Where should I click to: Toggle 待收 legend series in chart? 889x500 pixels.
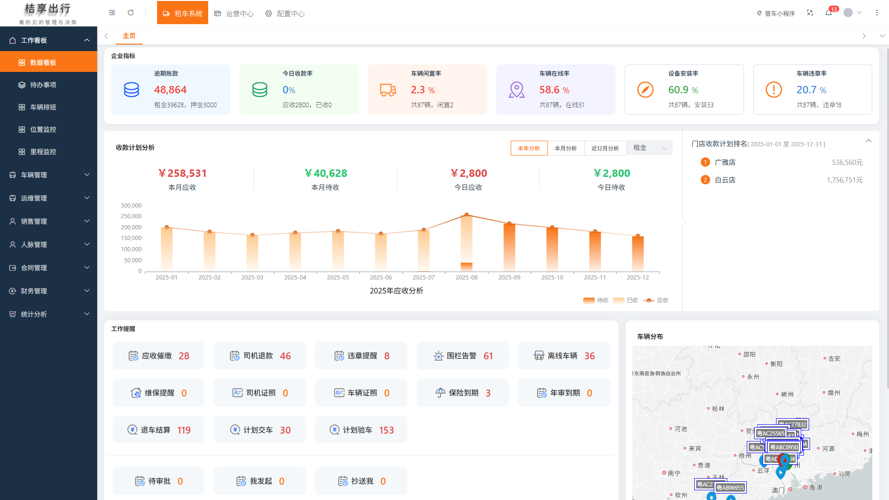[596, 300]
